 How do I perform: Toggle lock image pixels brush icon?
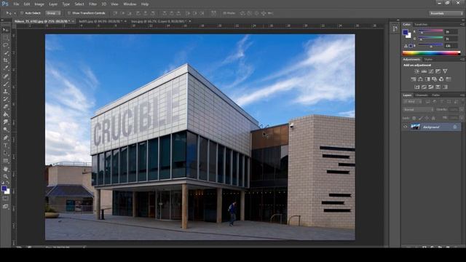pyautogui.click(x=420, y=118)
